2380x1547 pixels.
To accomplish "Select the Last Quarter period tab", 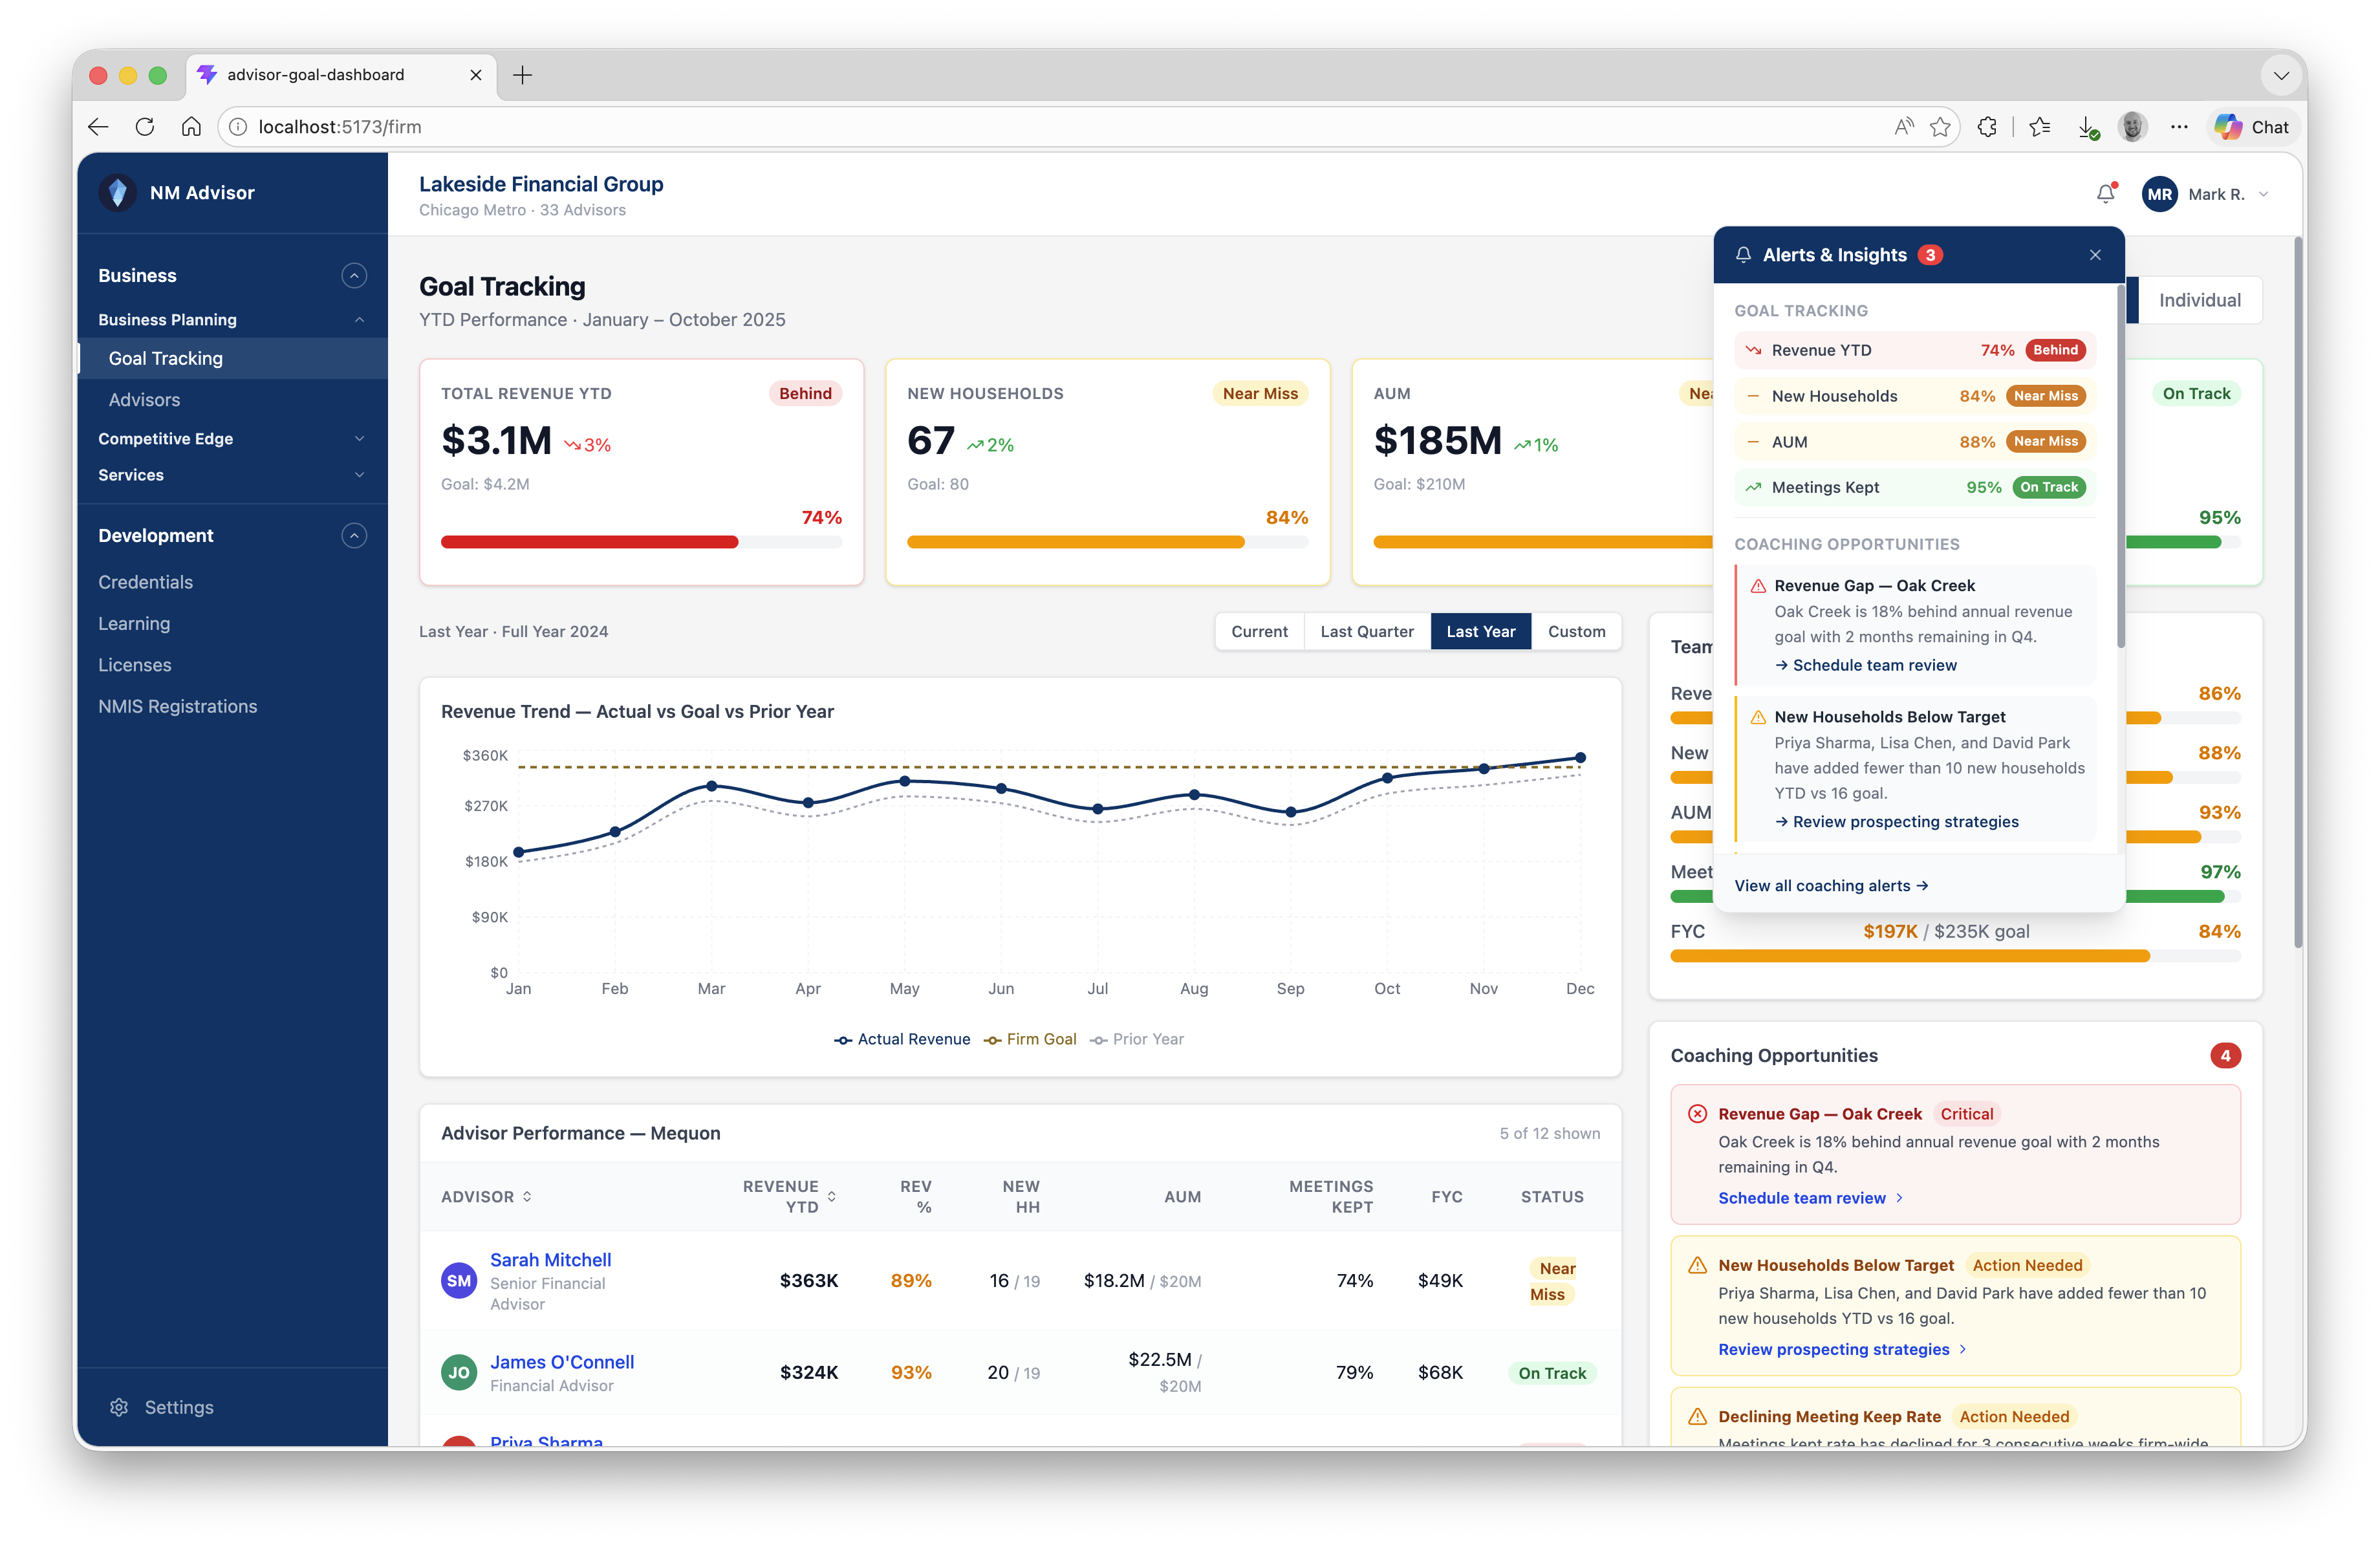I will tap(1366, 632).
